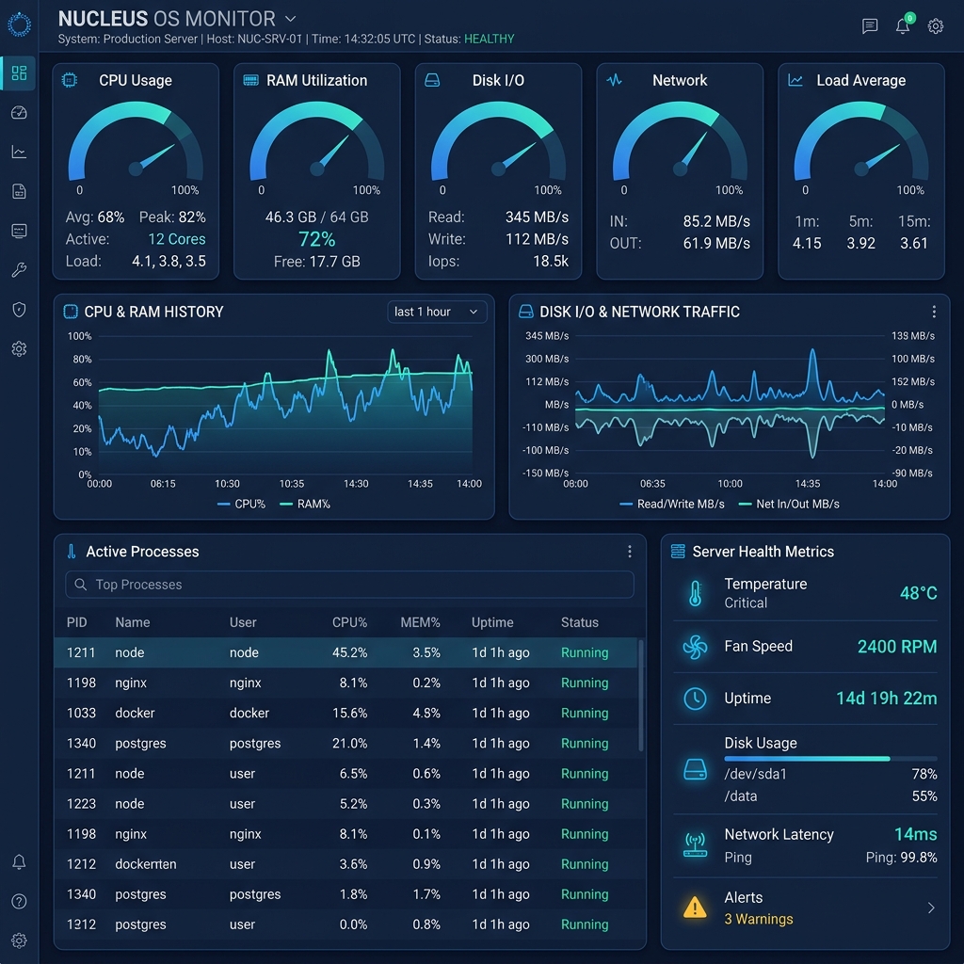Click the 14ms network latency value
This screenshot has width=964, height=964.
tap(915, 834)
